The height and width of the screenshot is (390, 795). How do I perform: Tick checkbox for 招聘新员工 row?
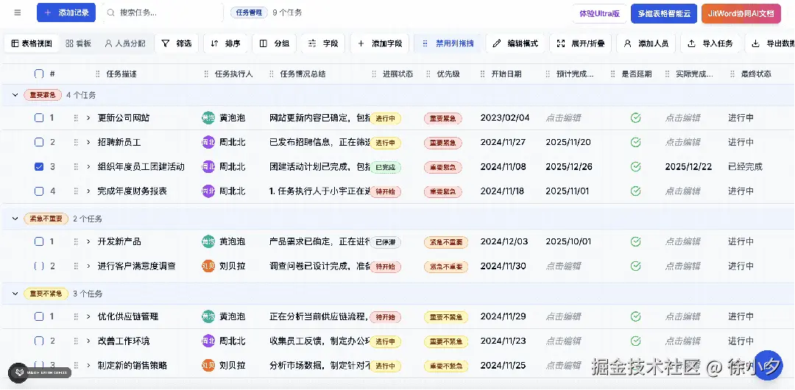tap(39, 142)
